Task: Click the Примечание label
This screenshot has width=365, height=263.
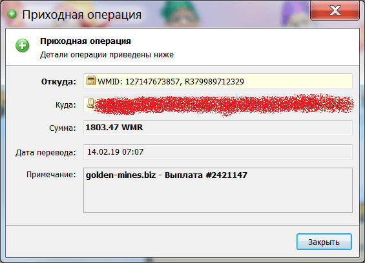Action: (x=51, y=175)
